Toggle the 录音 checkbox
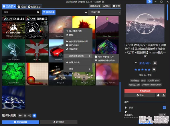Viewport: 170px width, 126px height. (164, 108)
